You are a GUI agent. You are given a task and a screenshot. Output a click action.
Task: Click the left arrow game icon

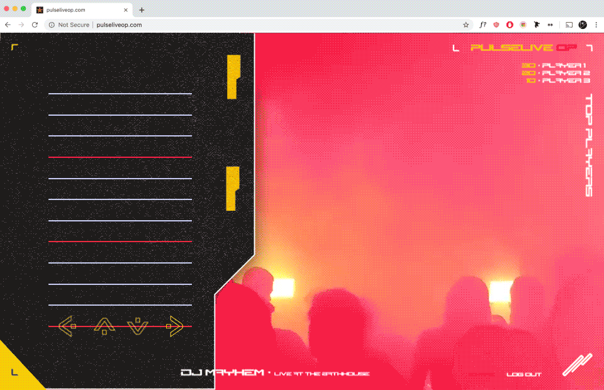[x=67, y=326]
